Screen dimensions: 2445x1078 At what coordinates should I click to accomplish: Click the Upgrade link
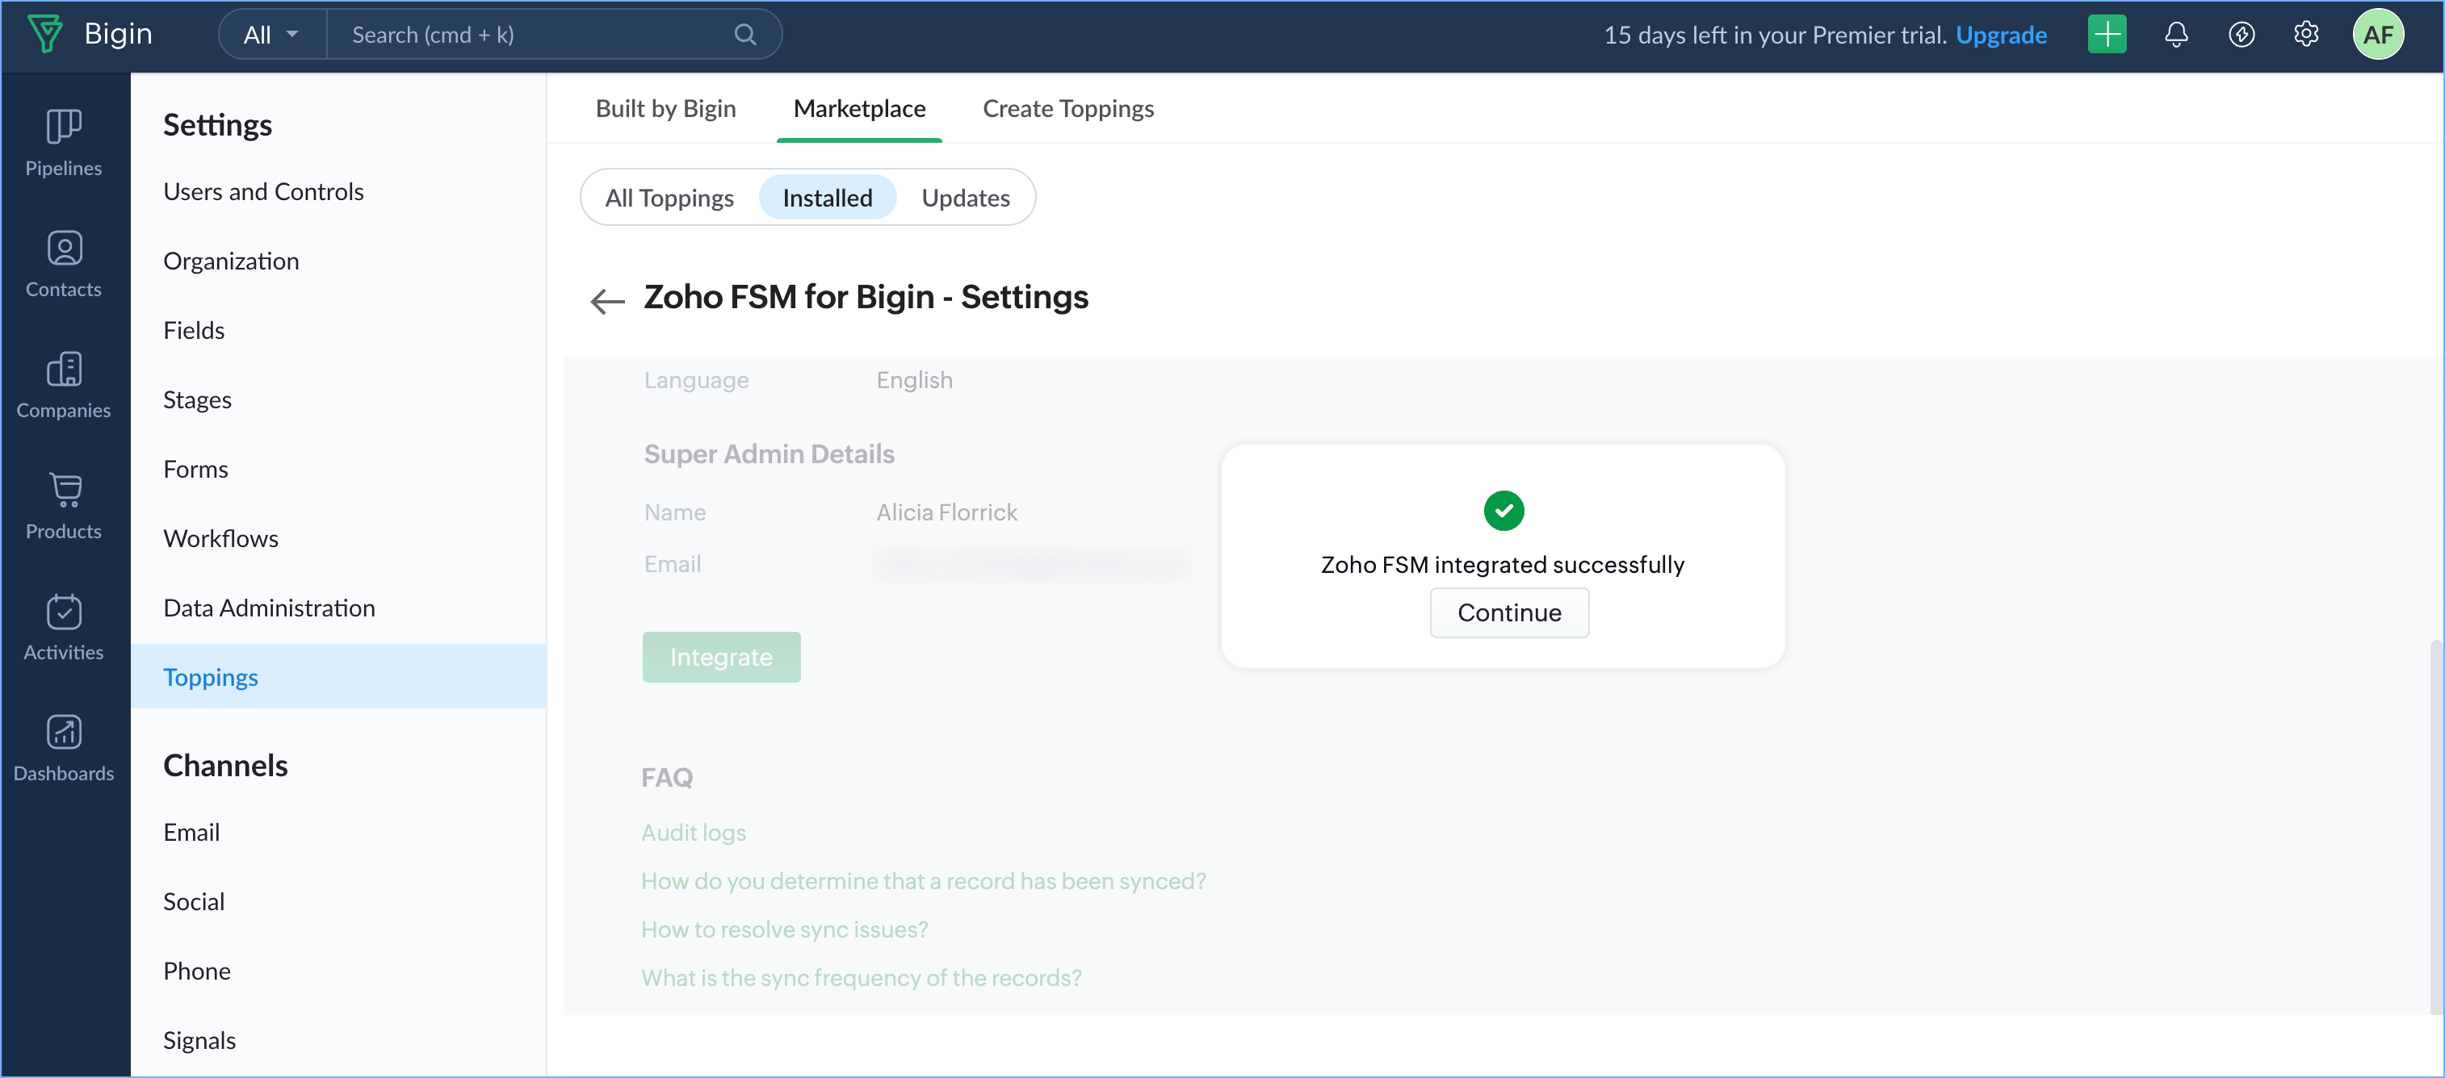click(2001, 35)
